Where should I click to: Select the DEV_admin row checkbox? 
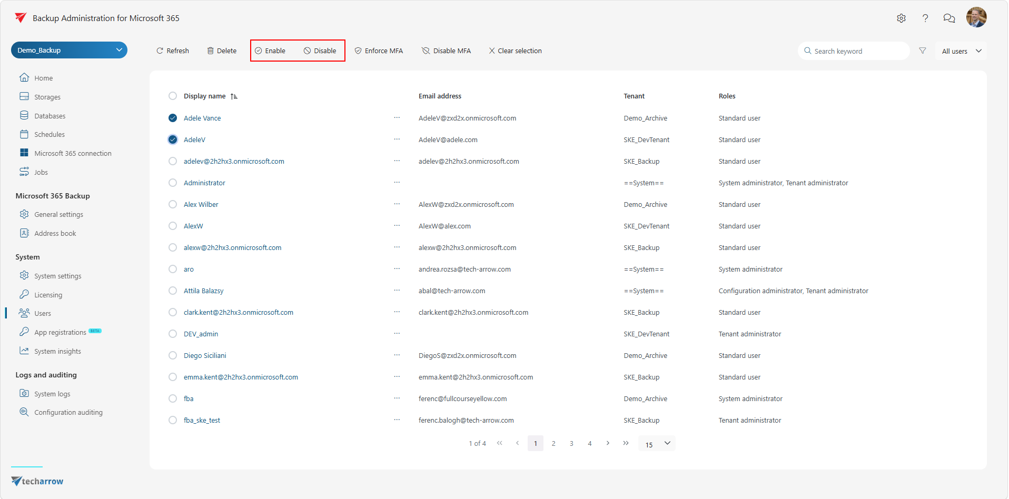(173, 334)
